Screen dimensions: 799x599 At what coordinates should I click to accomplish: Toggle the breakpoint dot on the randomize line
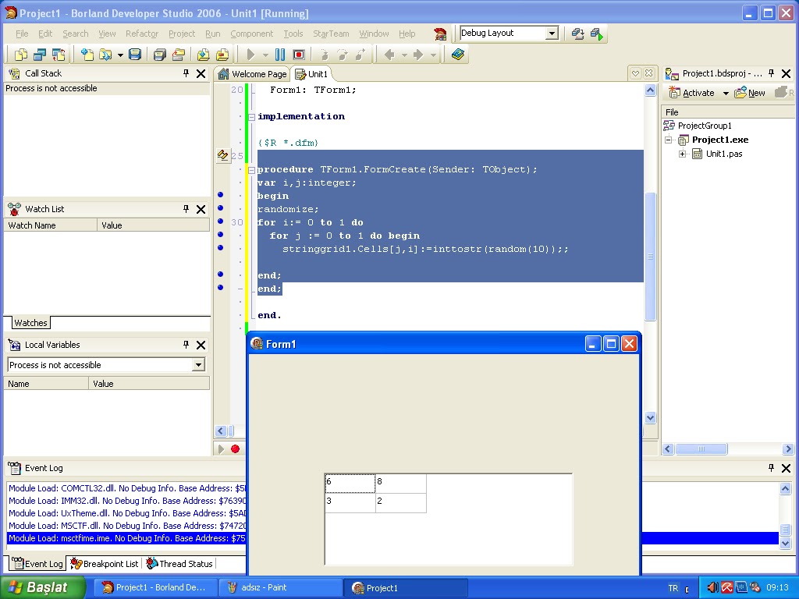(220, 209)
